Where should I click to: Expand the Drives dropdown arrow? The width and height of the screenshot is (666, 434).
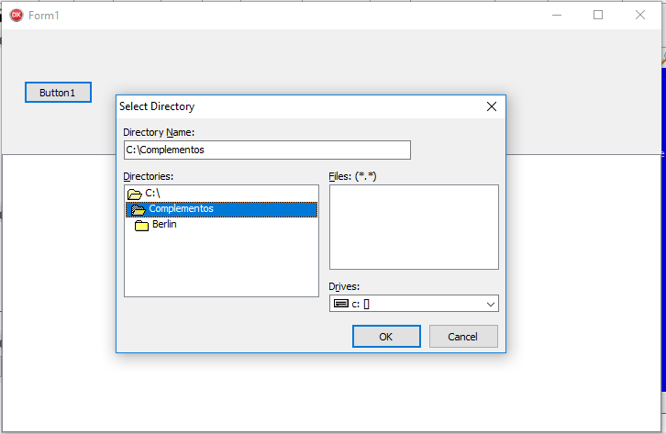(490, 304)
